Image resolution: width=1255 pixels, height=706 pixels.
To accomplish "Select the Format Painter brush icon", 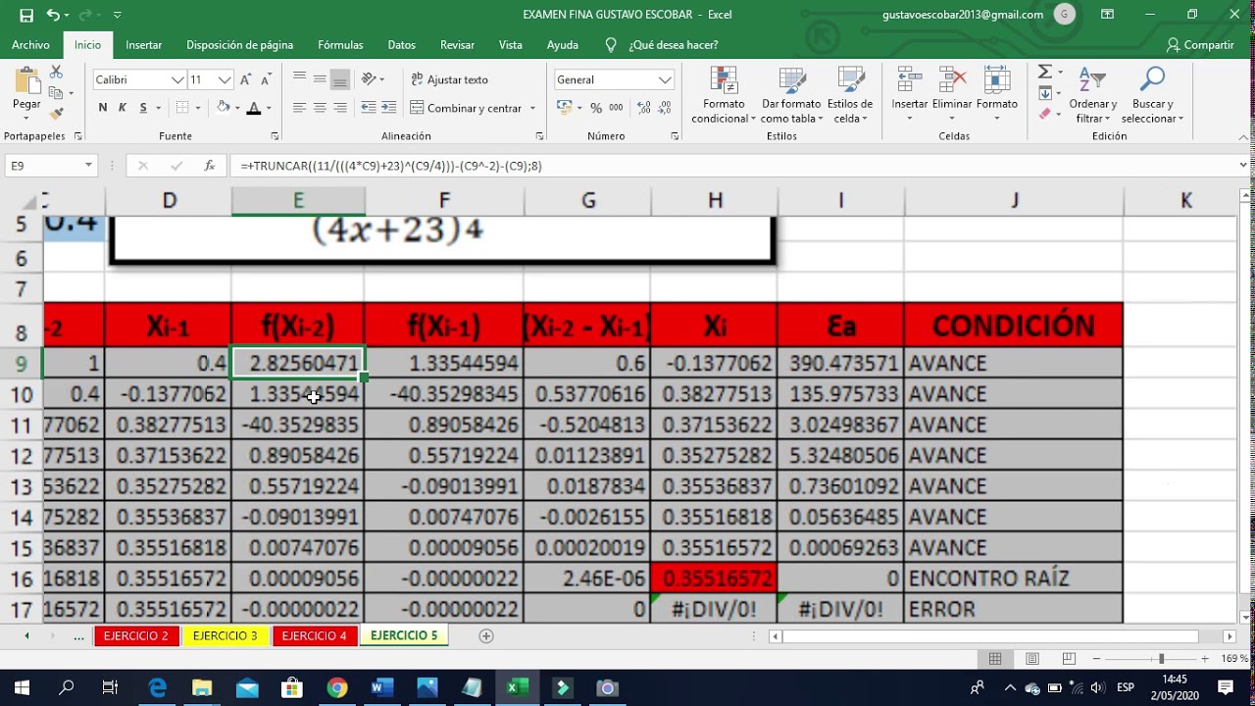I will [x=56, y=114].
